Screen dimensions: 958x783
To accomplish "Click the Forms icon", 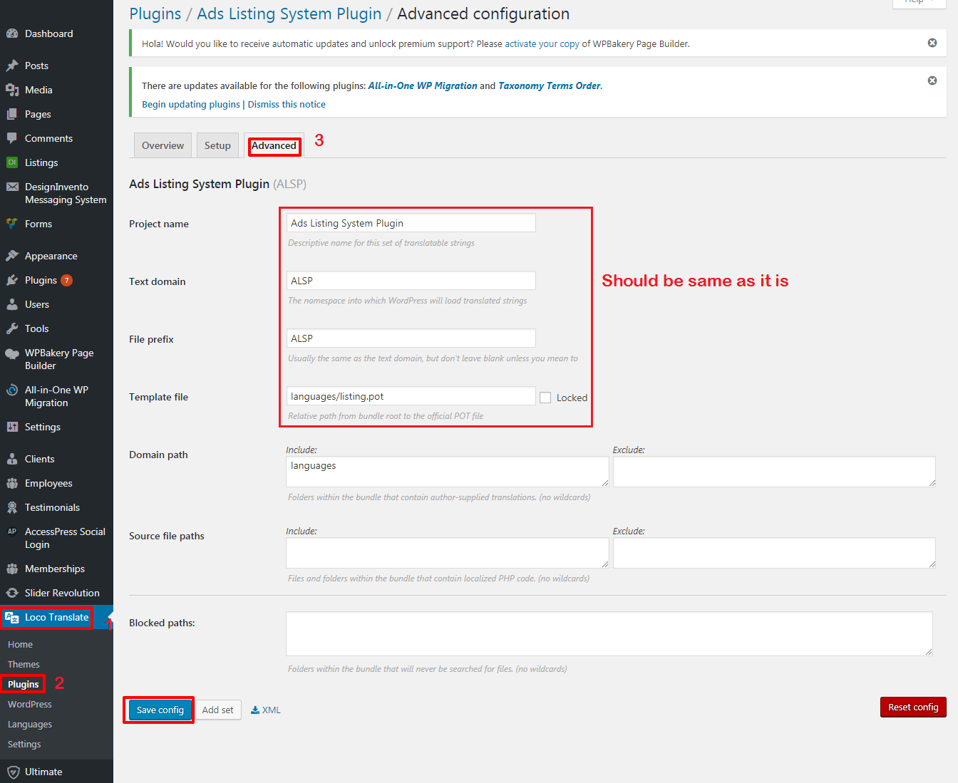I will tap(12, 224).
